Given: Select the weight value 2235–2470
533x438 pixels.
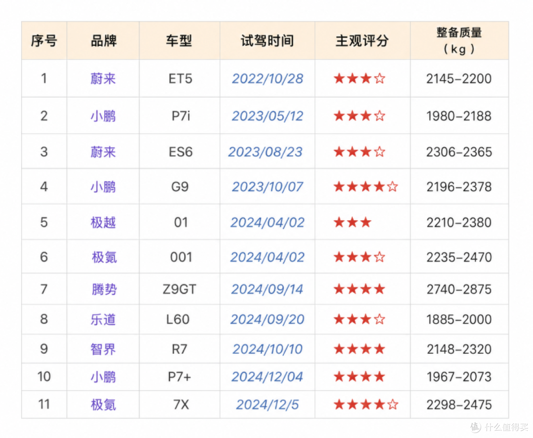Looking at the screenshot, I should 459,257.
